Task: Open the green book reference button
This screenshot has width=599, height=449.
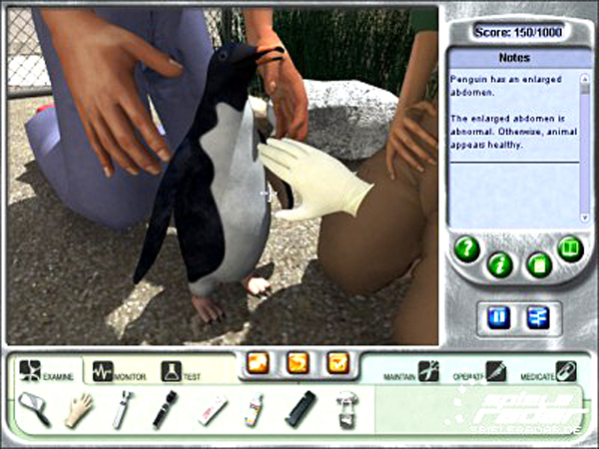Action: [x=570, y=247]
